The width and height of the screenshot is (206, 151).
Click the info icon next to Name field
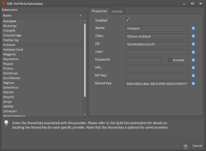(x=194, y=28)
